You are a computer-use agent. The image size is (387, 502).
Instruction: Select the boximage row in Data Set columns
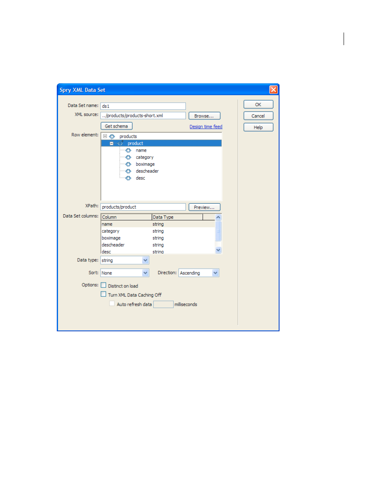point(158,238)
